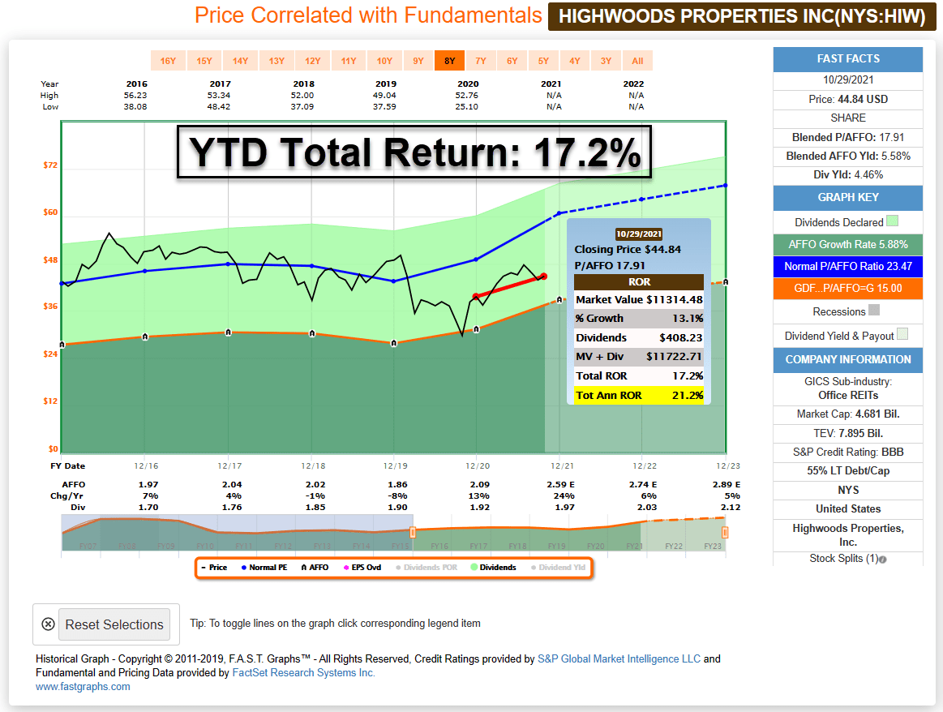This screenshot has height=712, width=943.
Task: Click the Tot Ann ROR 21.2% row
Action: tap(639, 395)
